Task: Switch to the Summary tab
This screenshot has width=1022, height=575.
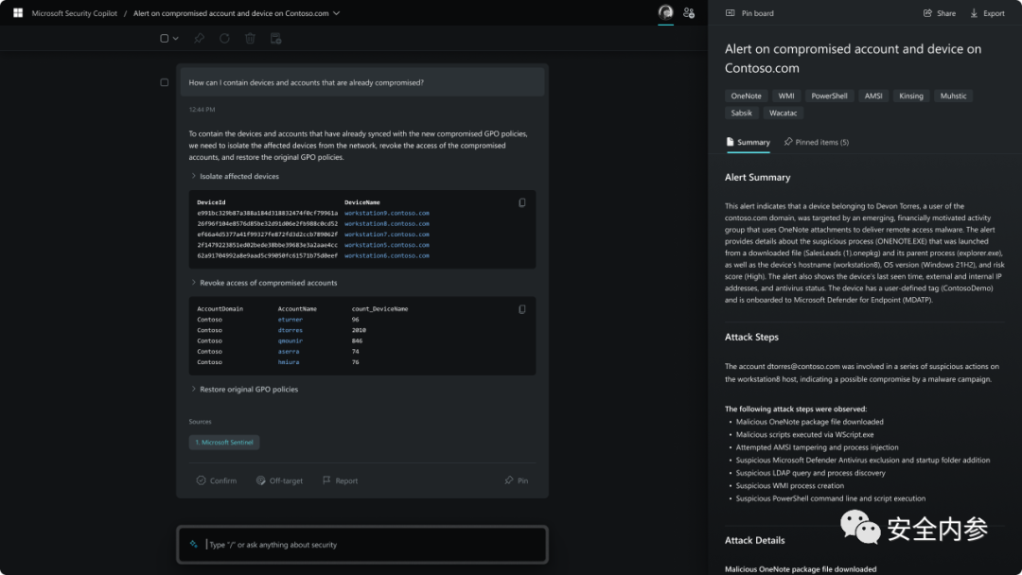Action: tap(749, 142)
